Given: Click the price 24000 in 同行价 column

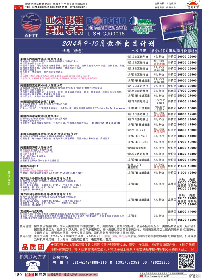Looking at the screenshot, I should (182, 86).
